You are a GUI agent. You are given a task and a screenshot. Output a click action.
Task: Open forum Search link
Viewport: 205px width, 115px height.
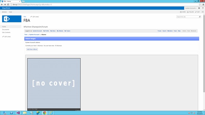pyautogui.click(x=164, y=31)
